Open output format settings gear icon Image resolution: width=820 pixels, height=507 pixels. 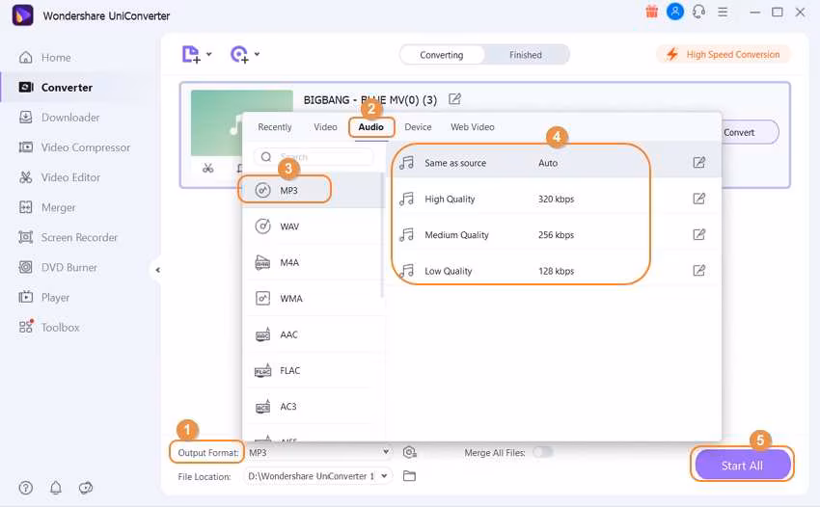tap(409, 452)
